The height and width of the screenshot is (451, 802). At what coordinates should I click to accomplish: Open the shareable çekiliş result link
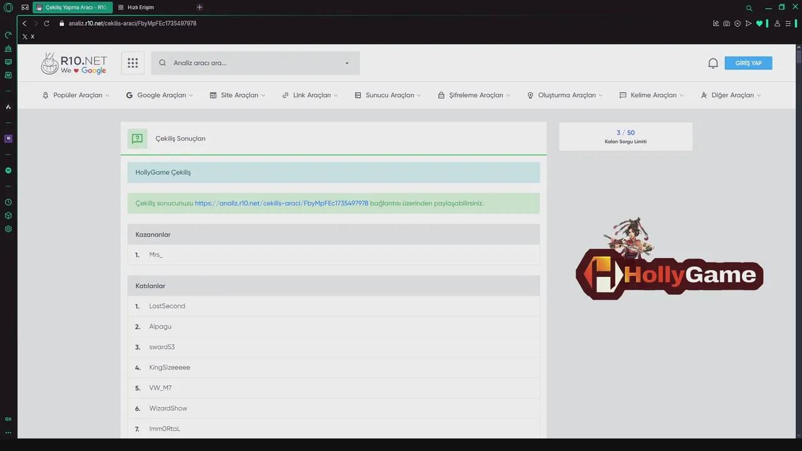281,203
